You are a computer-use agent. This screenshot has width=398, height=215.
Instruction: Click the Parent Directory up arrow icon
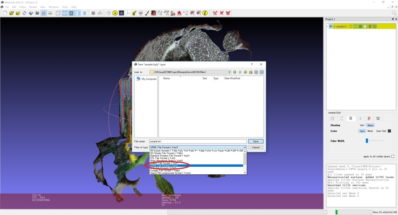tap(245, 72)
